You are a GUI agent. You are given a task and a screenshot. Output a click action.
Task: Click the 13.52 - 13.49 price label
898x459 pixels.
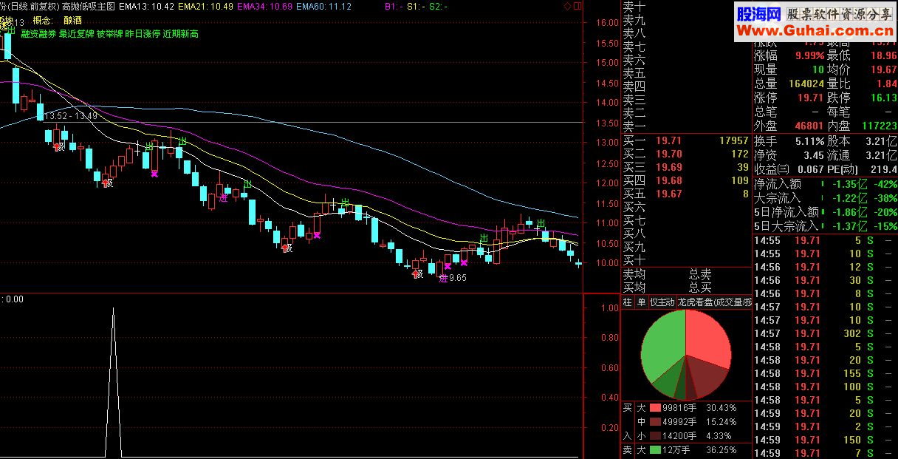point(71,116)
